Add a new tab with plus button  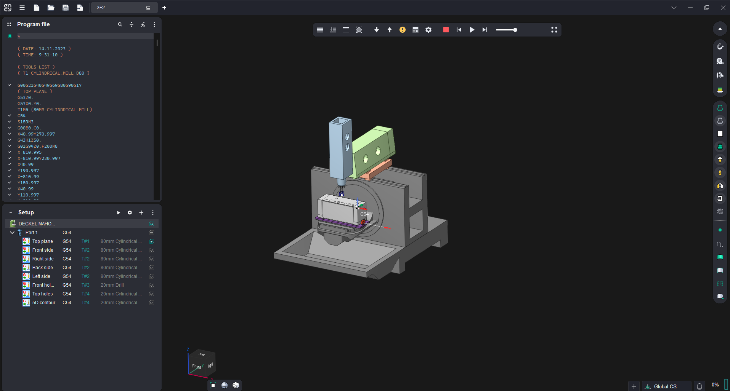coord(164,8)
